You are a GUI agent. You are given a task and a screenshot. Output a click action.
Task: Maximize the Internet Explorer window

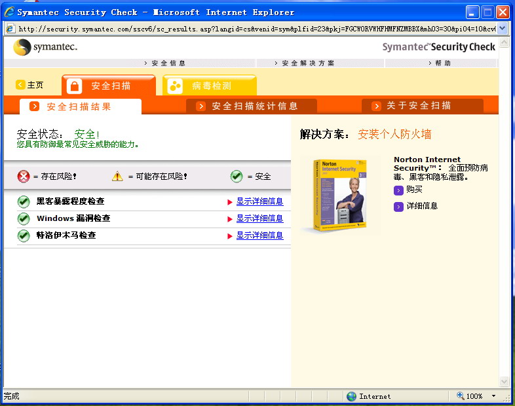pyautogui.click(x=487, y=12)
